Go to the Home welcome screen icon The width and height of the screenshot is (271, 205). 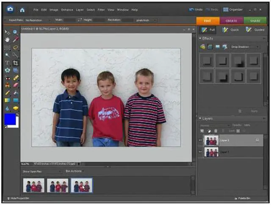click(22, 10)
